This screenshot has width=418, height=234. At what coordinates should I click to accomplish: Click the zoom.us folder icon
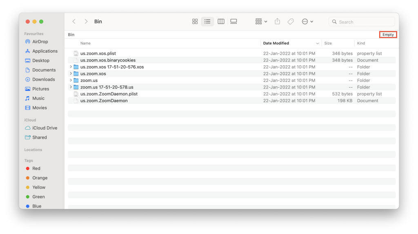(x=76, y=80)
